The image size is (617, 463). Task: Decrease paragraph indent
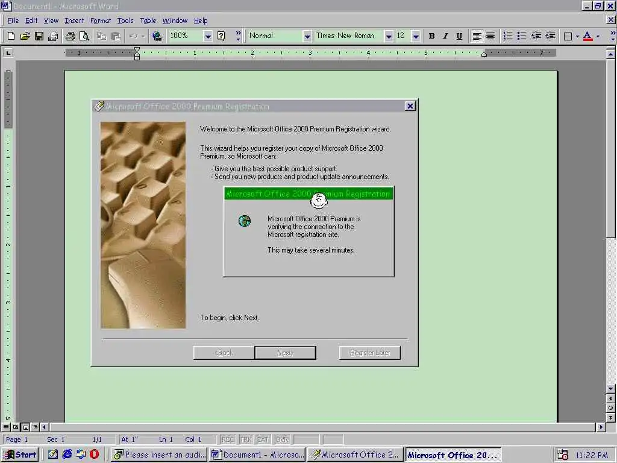coord(536,36)
